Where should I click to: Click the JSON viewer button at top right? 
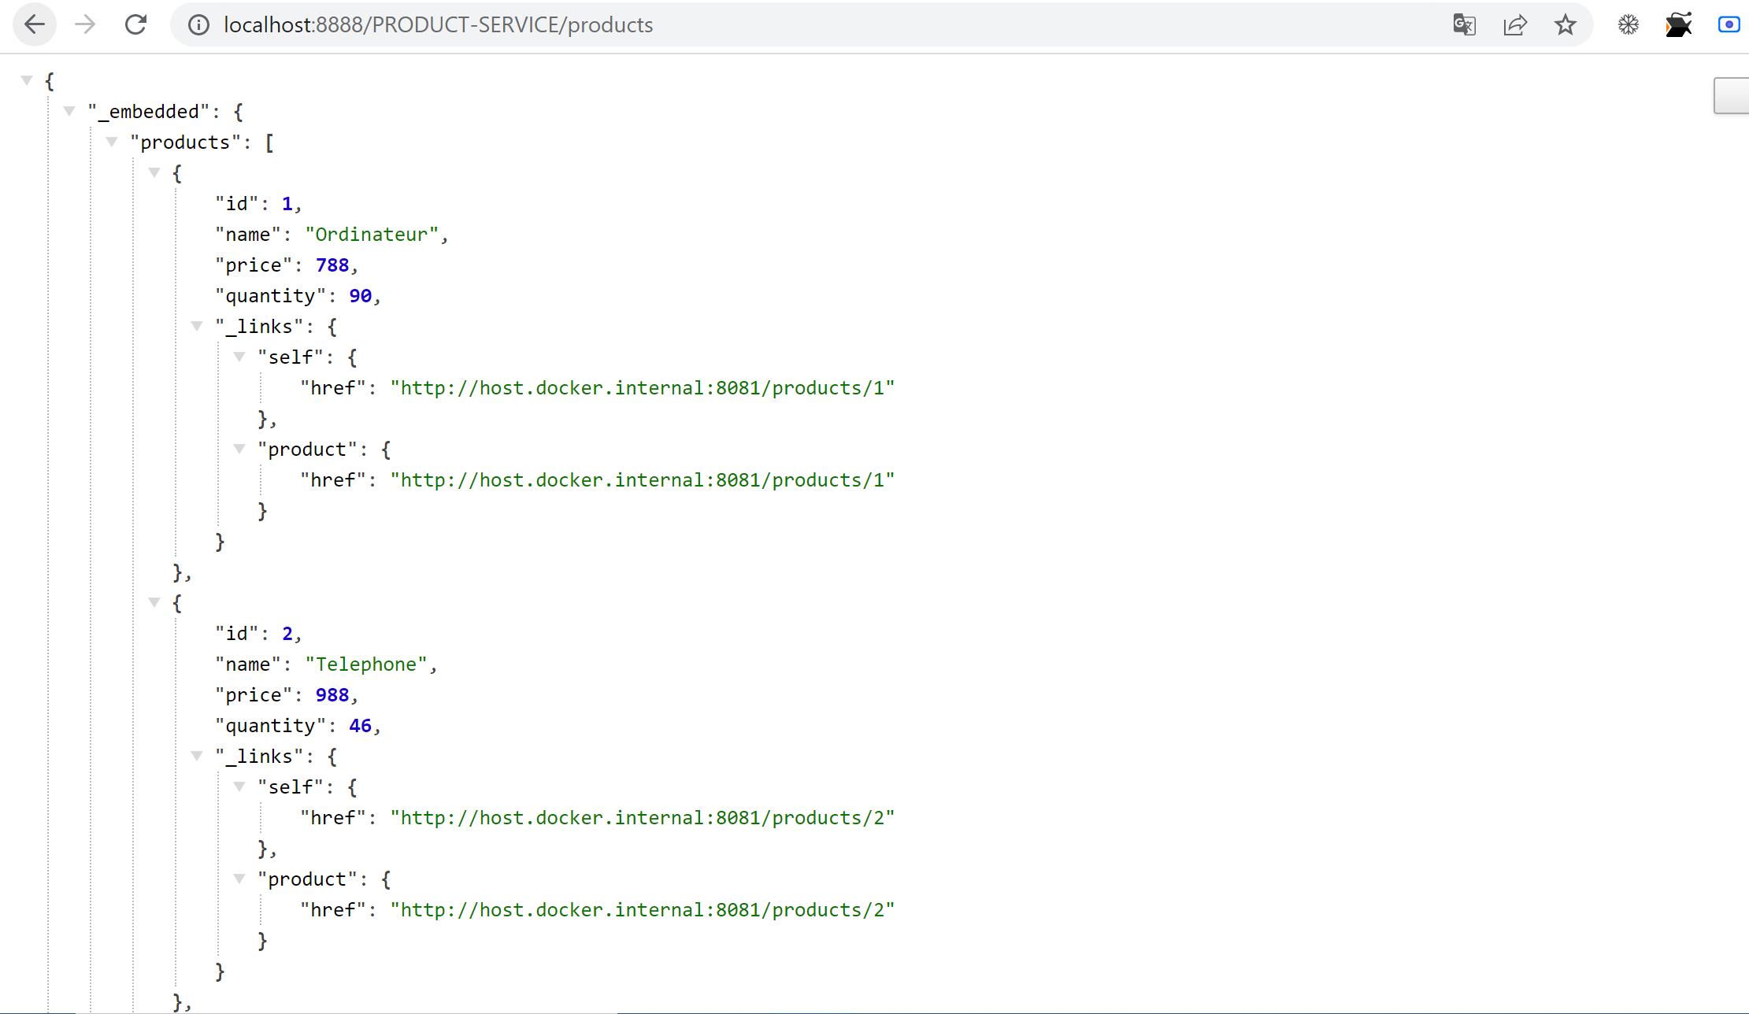tap(1732, 95)
